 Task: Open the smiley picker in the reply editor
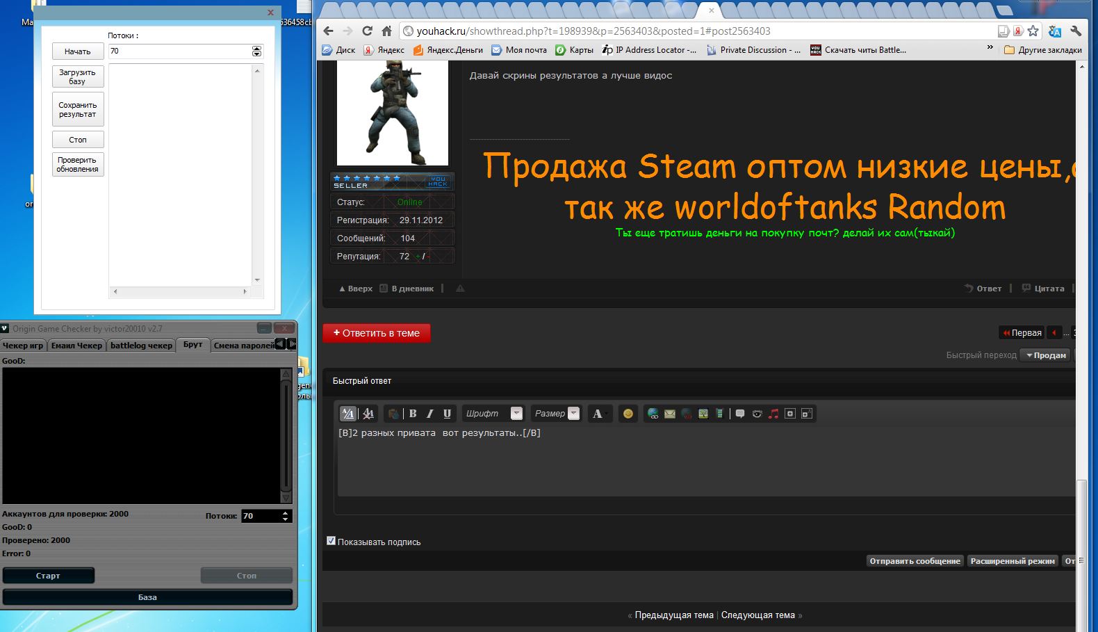coord(628,414)
